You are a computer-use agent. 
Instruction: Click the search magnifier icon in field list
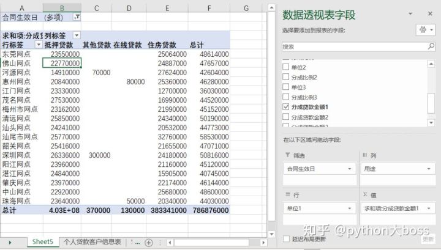pos(431,46)
